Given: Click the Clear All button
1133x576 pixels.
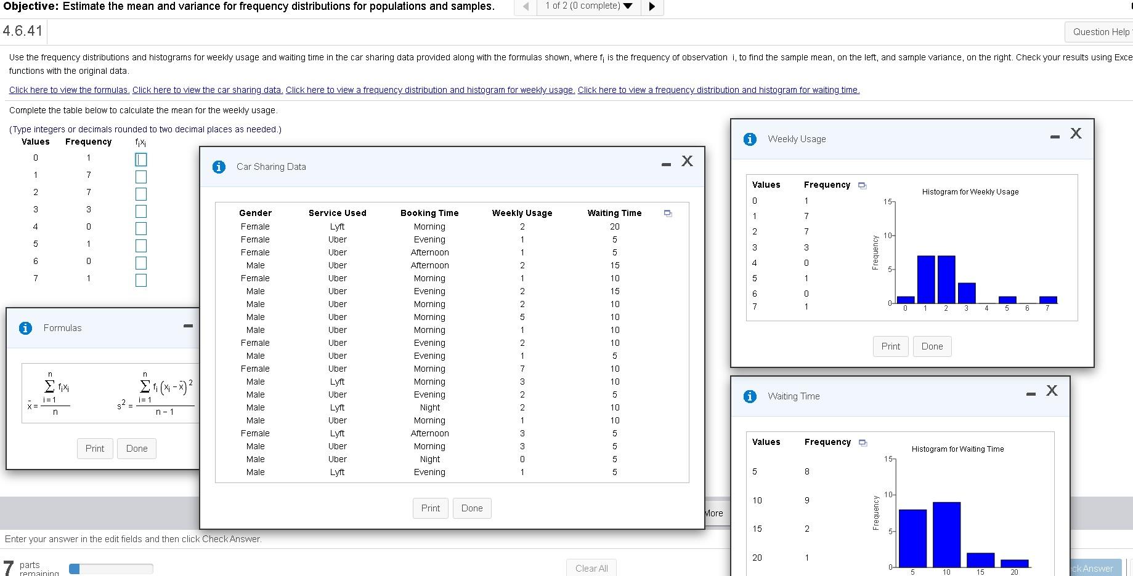Looking at the screenshot, I should click(591, 568).
